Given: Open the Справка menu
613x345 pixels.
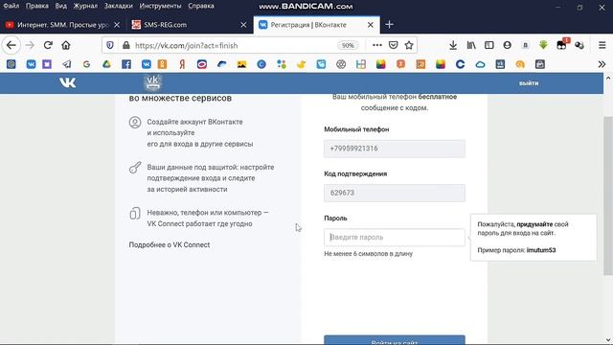Looking at the screenshot, I should click(x=201, y=6).
